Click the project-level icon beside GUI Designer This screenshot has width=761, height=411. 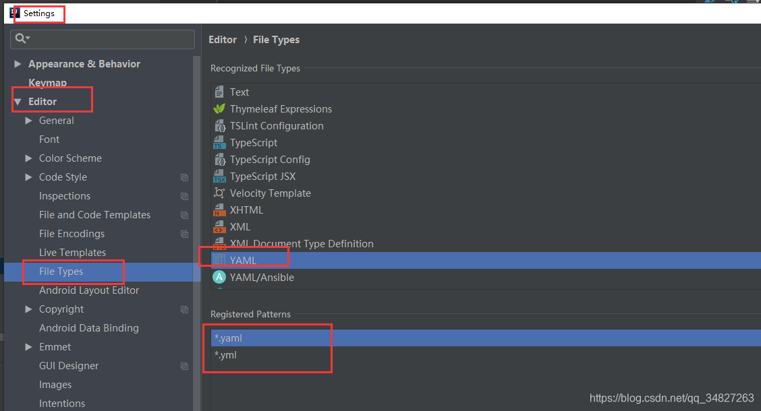tap(184, 367)
